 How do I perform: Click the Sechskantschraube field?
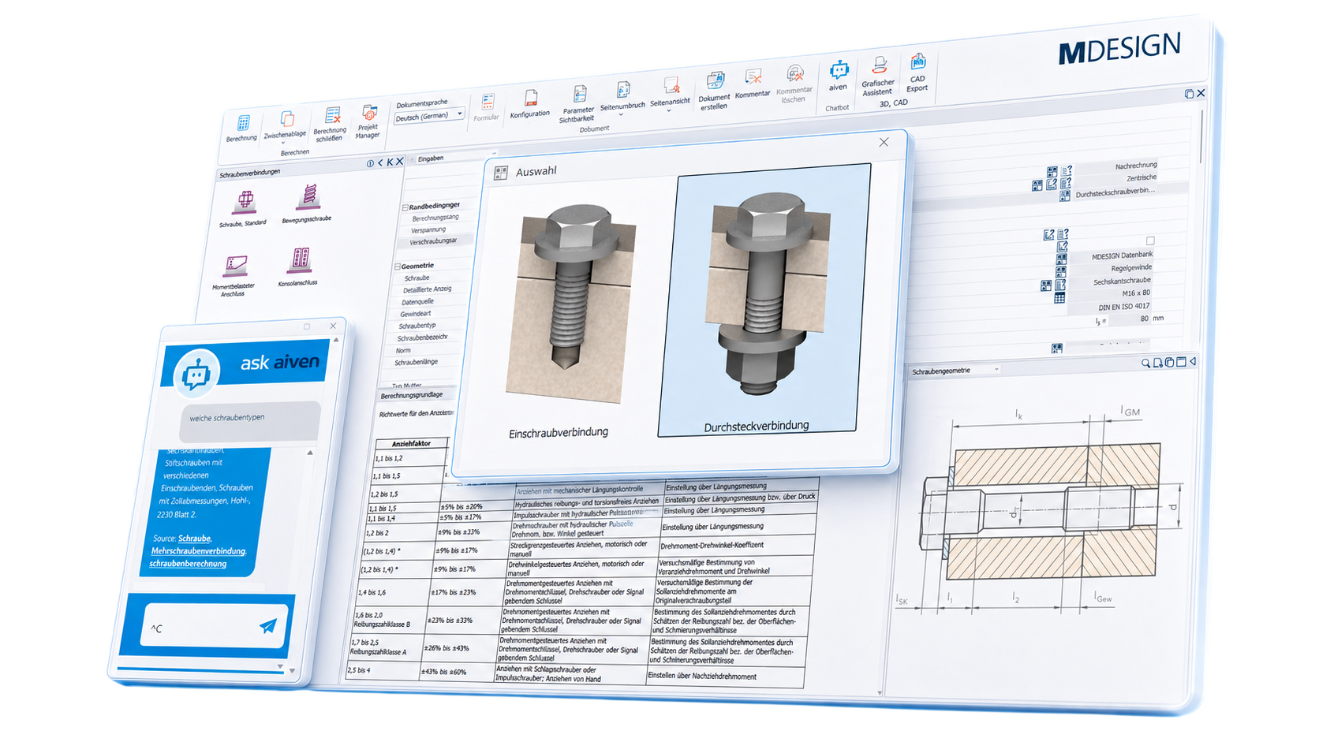click(1111, 281)
